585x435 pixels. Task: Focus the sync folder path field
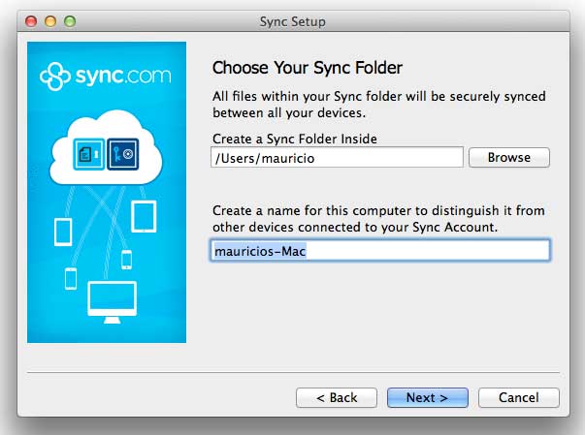[x=337, y=158]
